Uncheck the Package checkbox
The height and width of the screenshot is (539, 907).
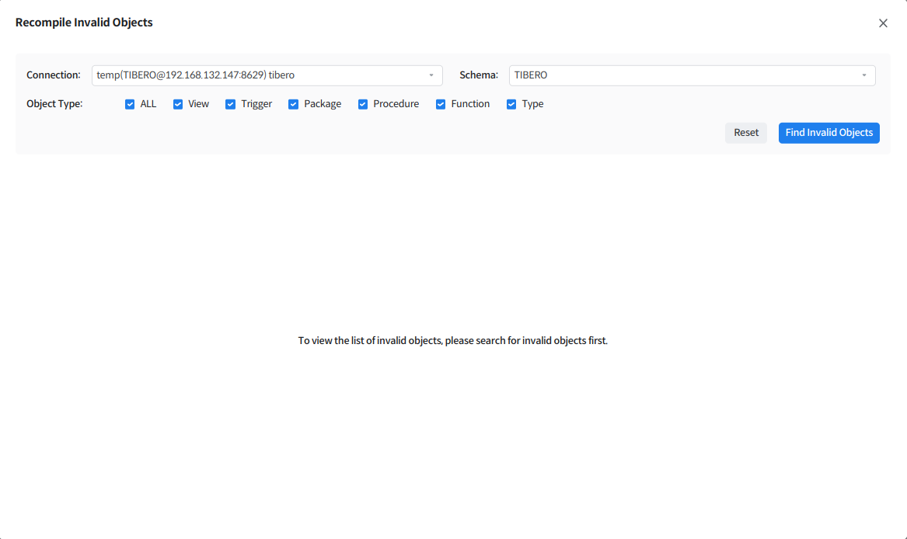pos(294,104)
